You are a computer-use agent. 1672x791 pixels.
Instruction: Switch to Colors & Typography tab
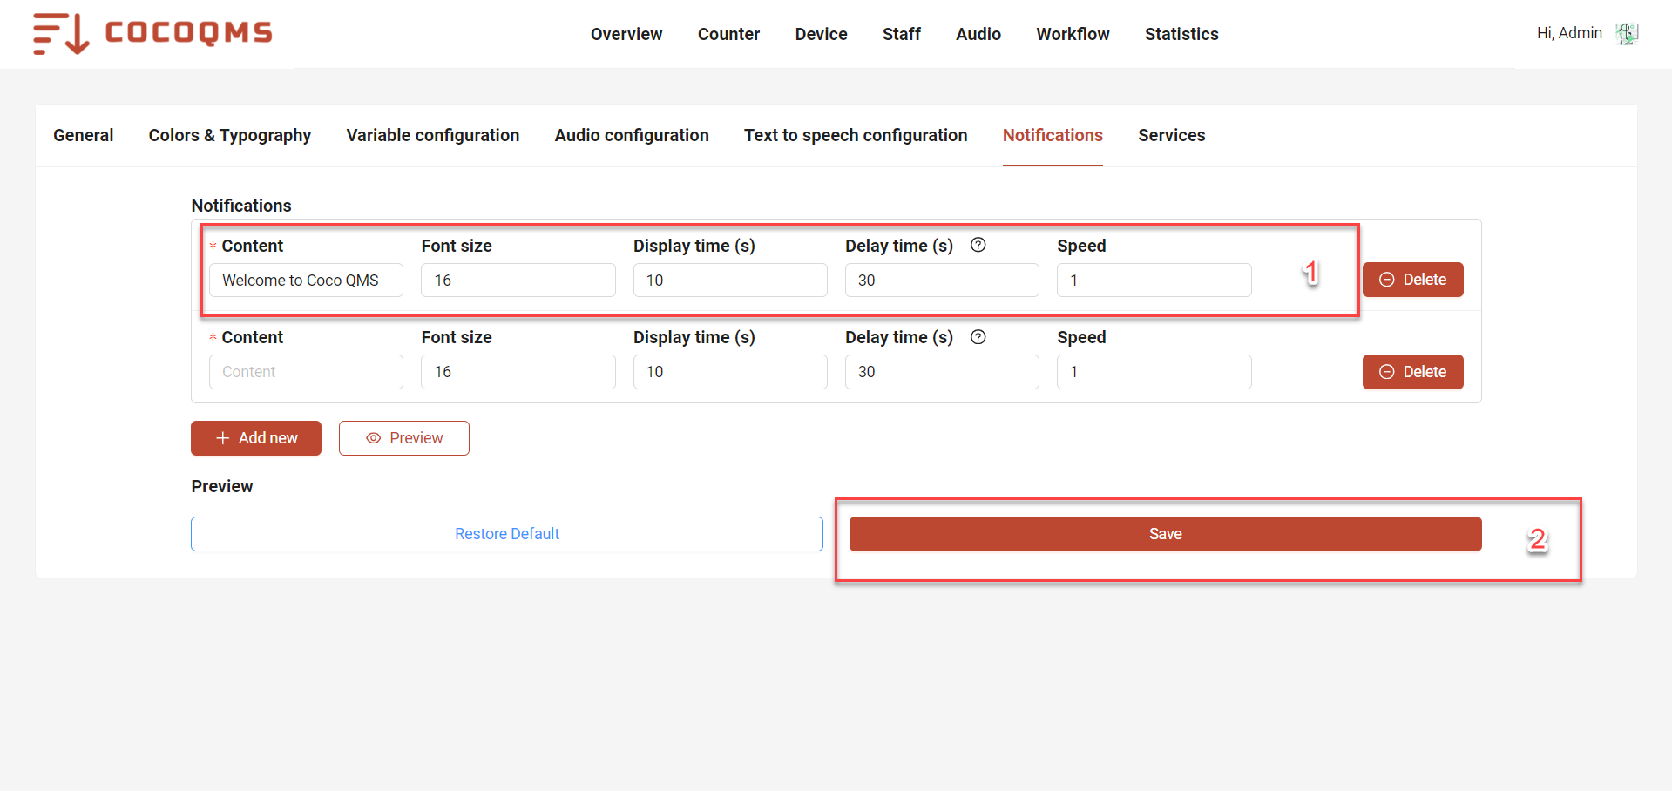tap(230, 135)
